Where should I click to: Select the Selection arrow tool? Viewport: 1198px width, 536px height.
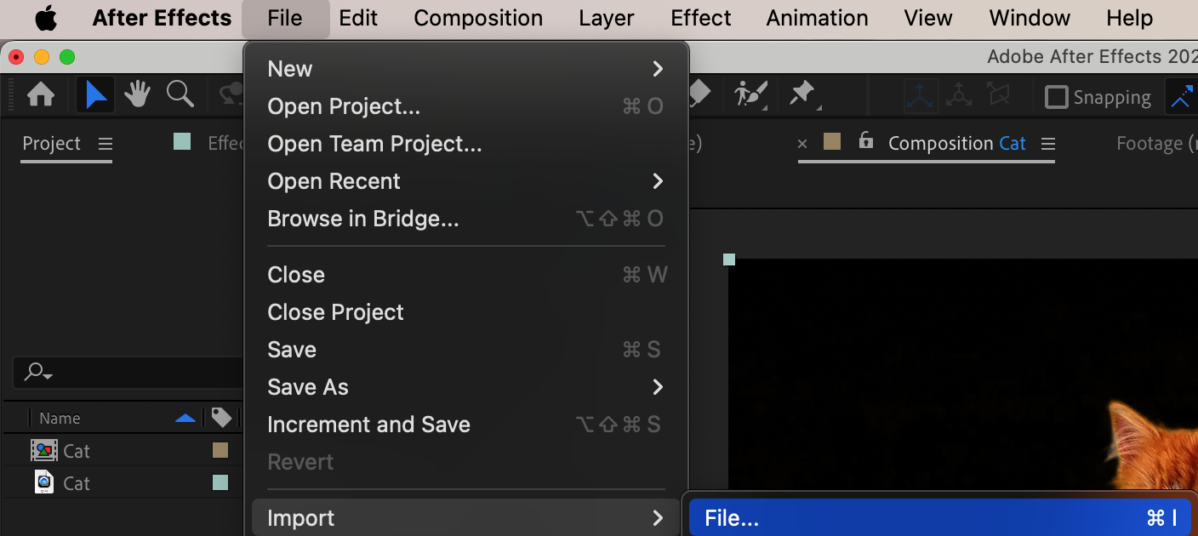[95, 95]
